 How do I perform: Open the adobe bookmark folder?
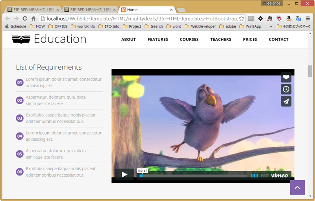[x=228, y=26]
